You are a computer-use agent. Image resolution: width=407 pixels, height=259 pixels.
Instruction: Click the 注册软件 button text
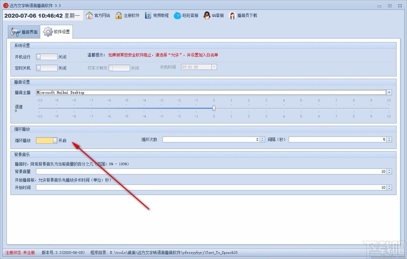pos(132,15)
